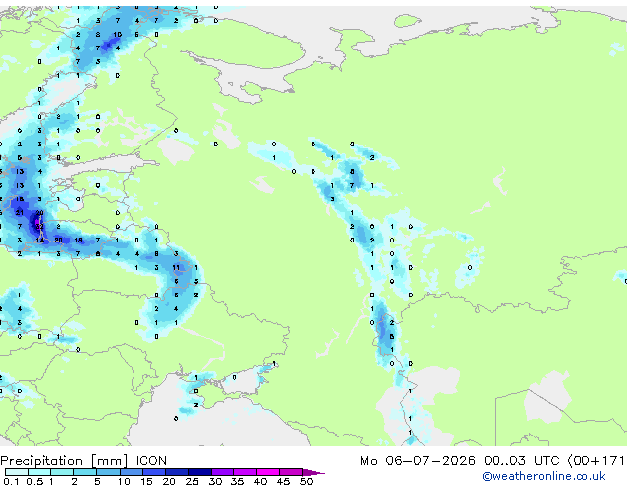This screenshot has width=627, height=485.
Task: Pick the legend swatch between 0.1 and 0.5
Action: click(17, 472)
